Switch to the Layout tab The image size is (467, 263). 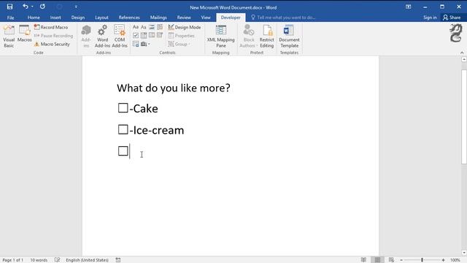pos(101,18)
